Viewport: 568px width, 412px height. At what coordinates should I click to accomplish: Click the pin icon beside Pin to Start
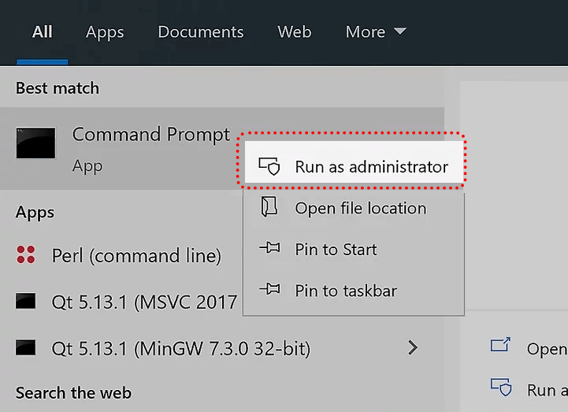(x=269, y=249)
